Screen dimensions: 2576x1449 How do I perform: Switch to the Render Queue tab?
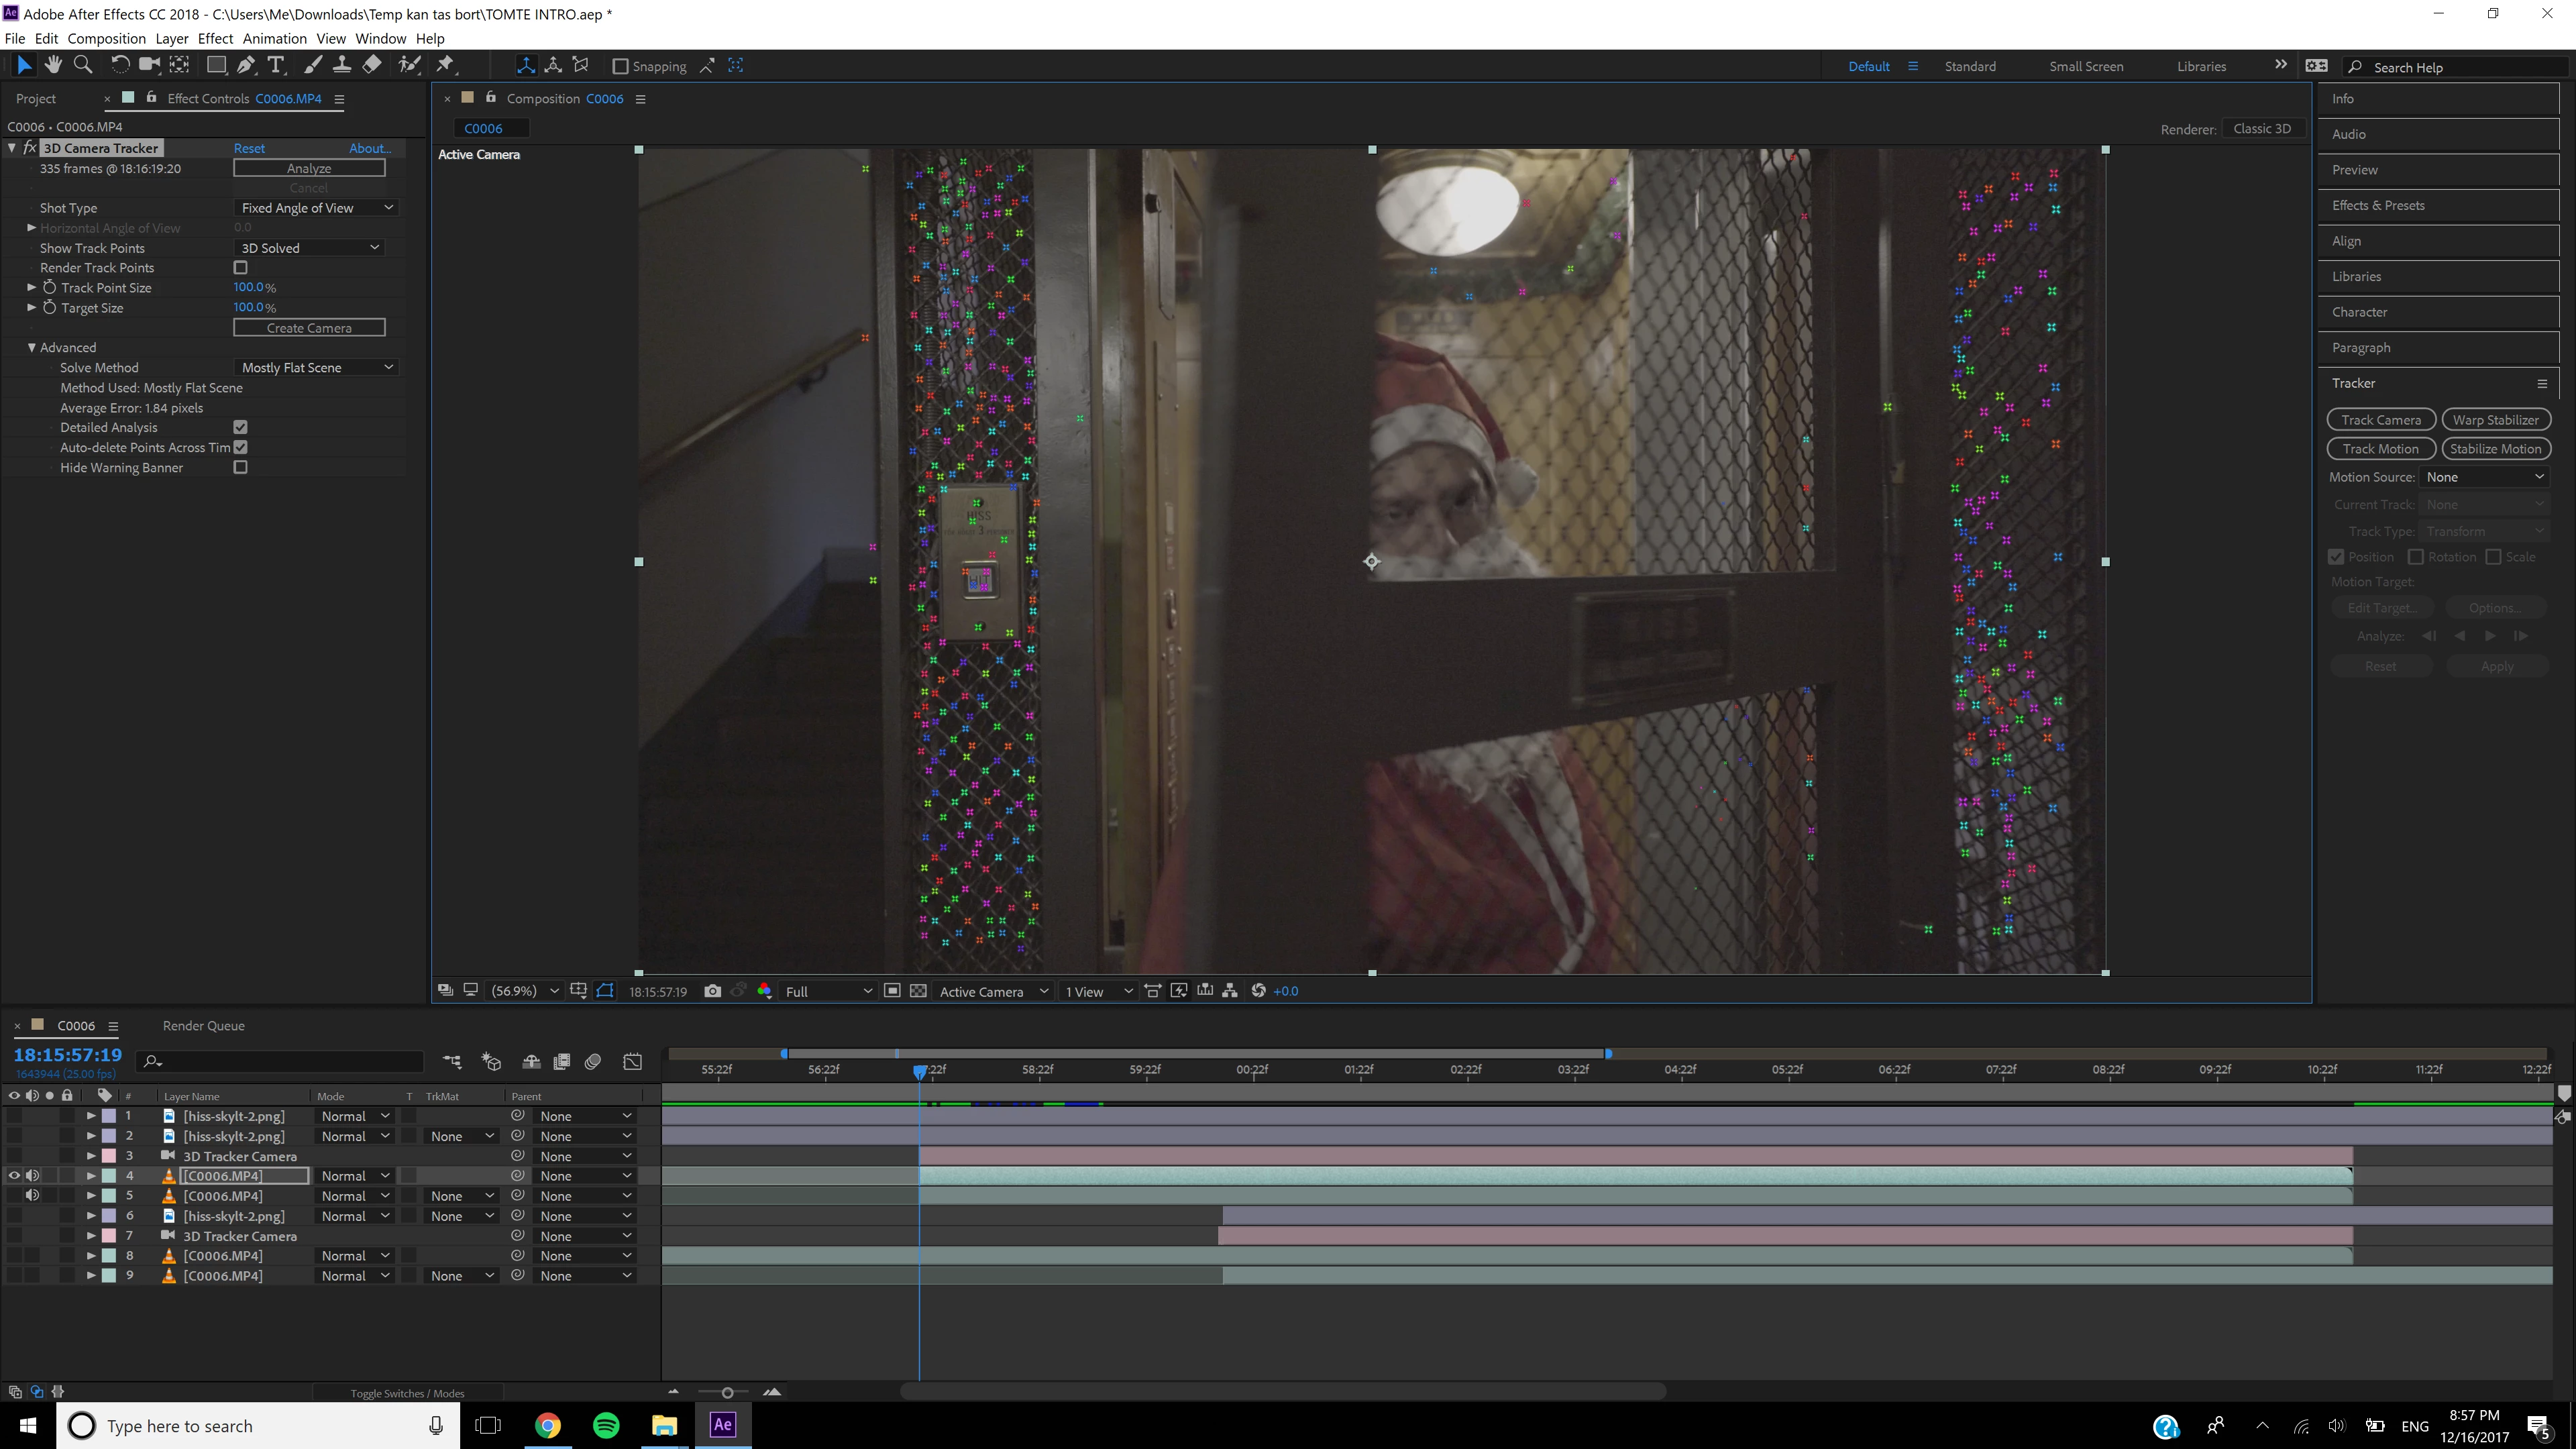pos(203,1026)
